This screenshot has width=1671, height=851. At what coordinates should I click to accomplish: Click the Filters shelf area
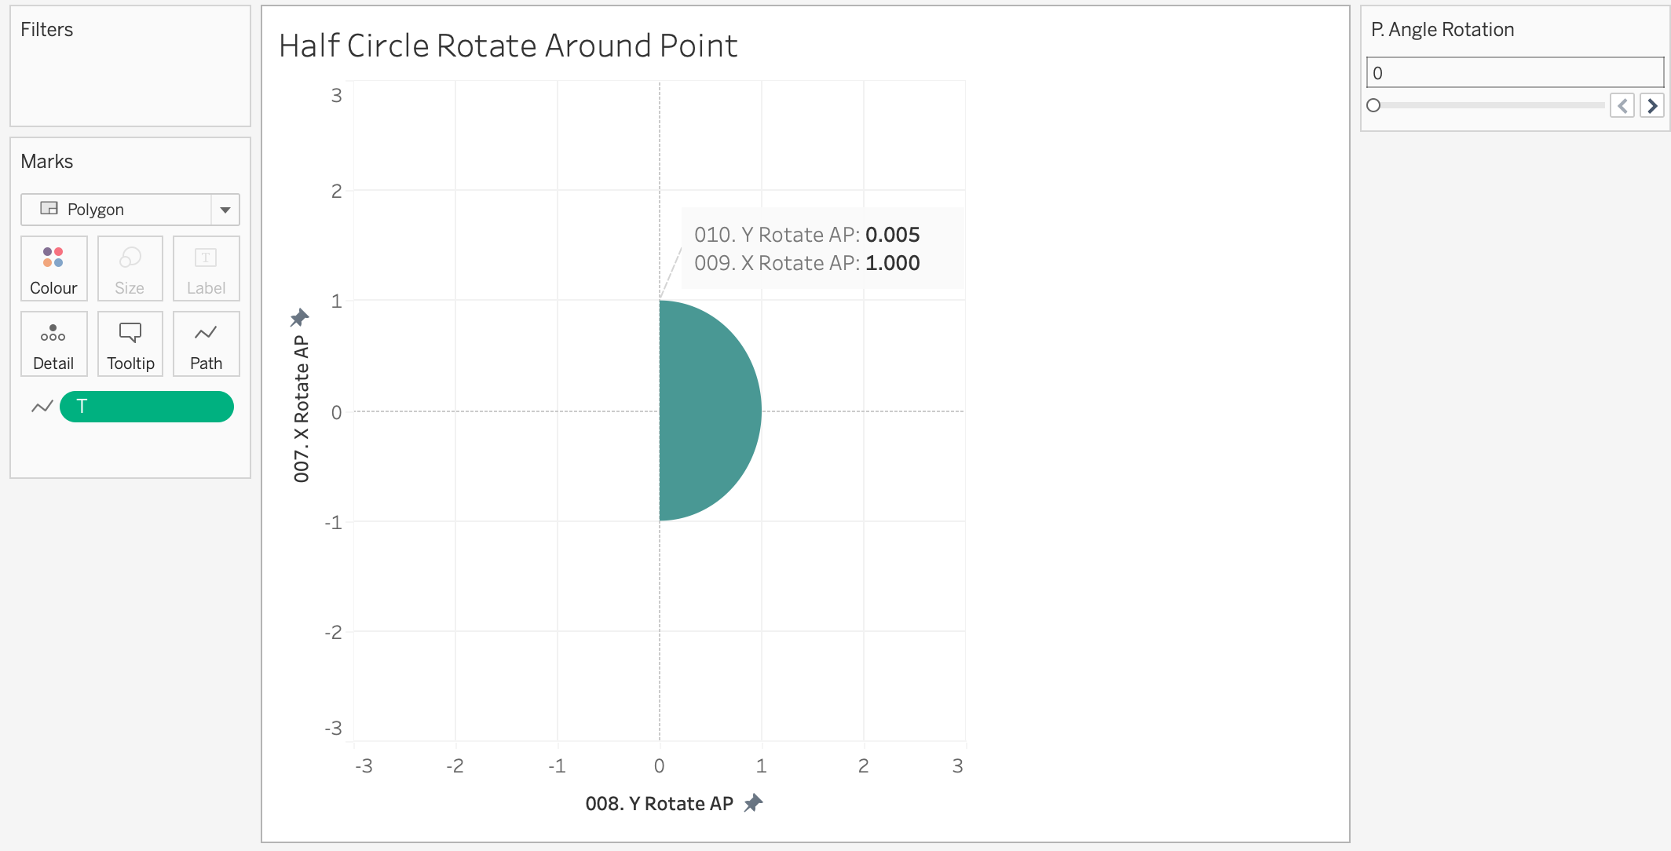130,79
